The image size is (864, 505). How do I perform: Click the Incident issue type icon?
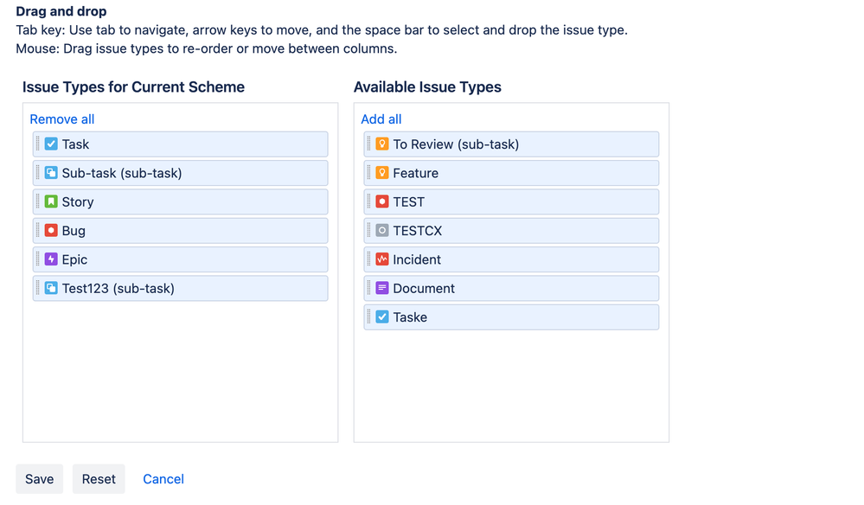[x=381, y=259]
